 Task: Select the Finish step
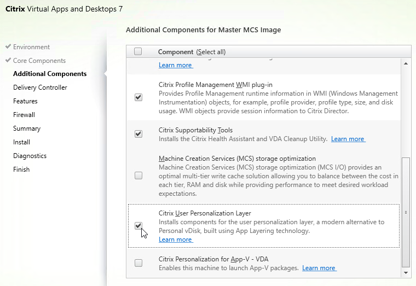tap(21, 170)
